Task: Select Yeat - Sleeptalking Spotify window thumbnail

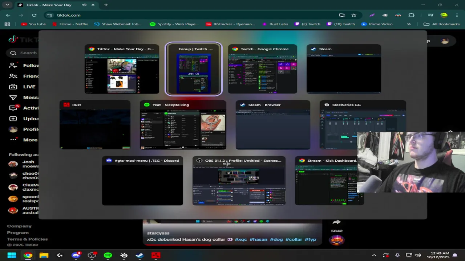Action: coord(183,125)
